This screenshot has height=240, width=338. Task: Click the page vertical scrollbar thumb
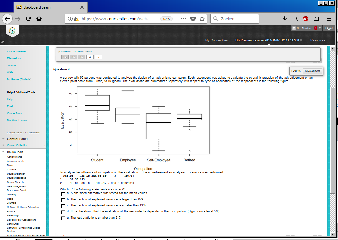(x=333, y=141)
